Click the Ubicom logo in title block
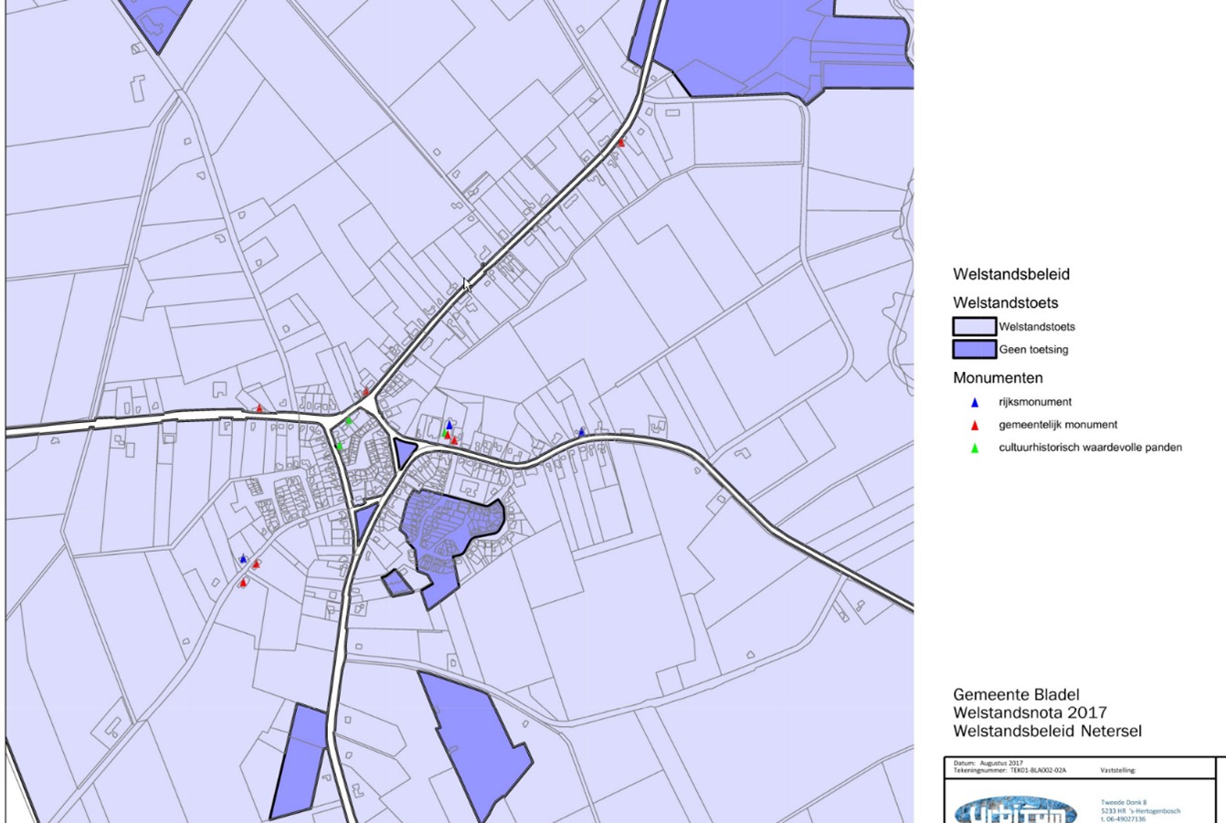 pyautogui.click(x=1016, y=810)
